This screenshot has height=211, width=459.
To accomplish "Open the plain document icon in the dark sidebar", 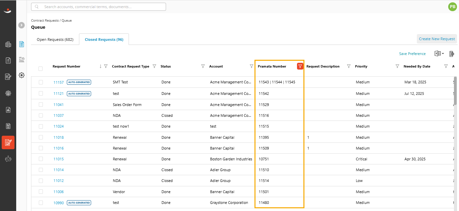I will (8, 126).
